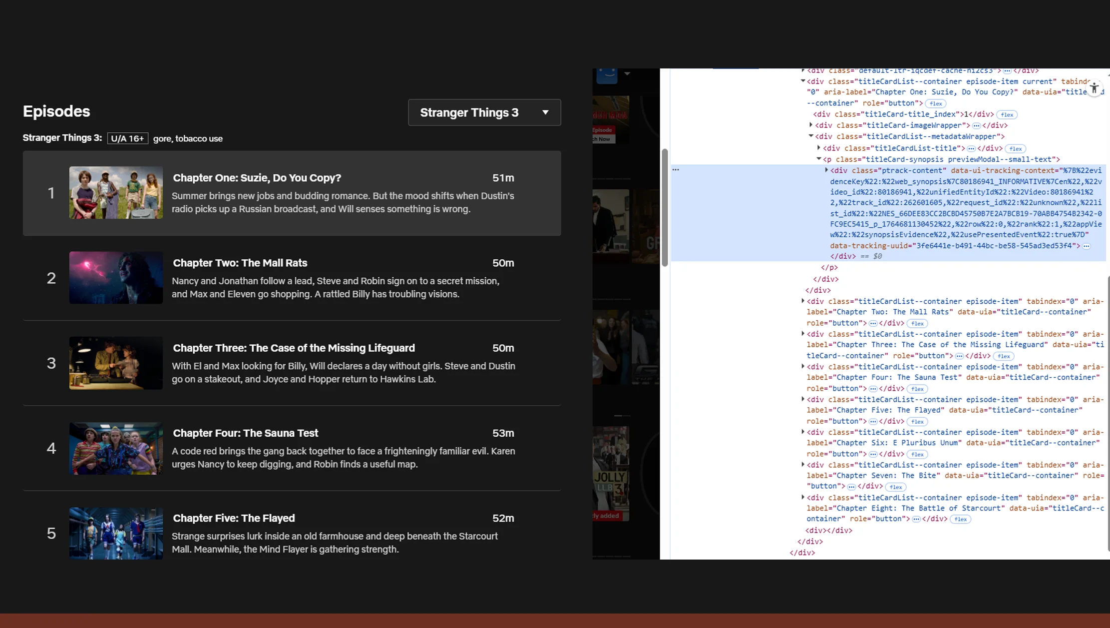Click the Chapter Five episode thumbnail
The height and width of the screenshot is (628, 1110).
[x=116, y=533]
